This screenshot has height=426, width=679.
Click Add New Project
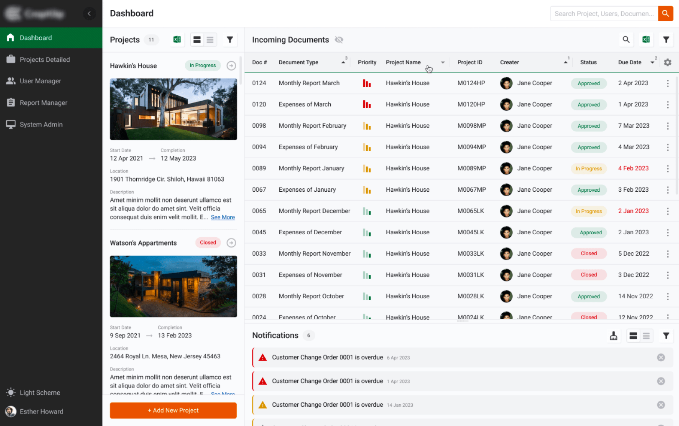(x=173, y=410)
